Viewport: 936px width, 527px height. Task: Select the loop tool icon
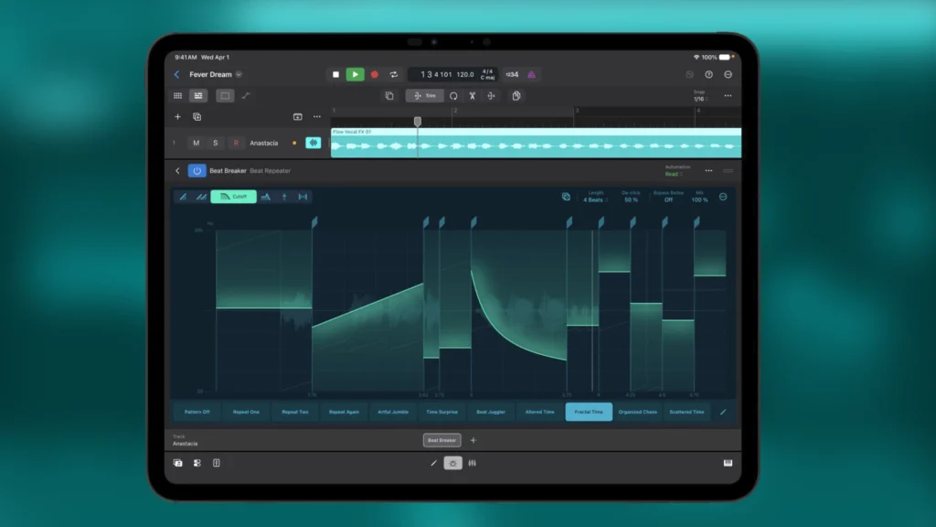click(x=453, y=95)
